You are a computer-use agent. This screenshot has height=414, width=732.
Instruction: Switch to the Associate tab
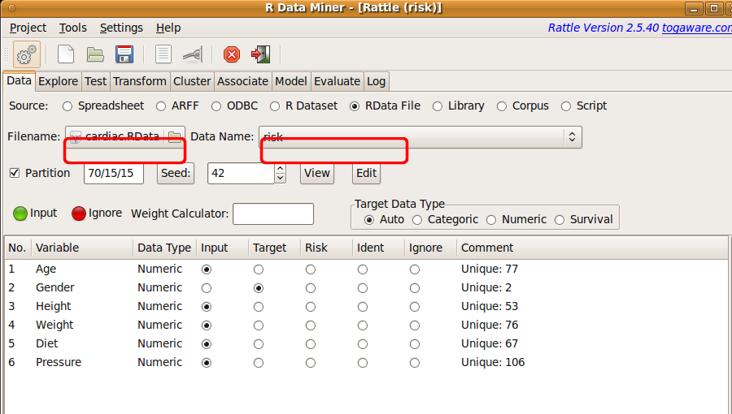[242, 81]
